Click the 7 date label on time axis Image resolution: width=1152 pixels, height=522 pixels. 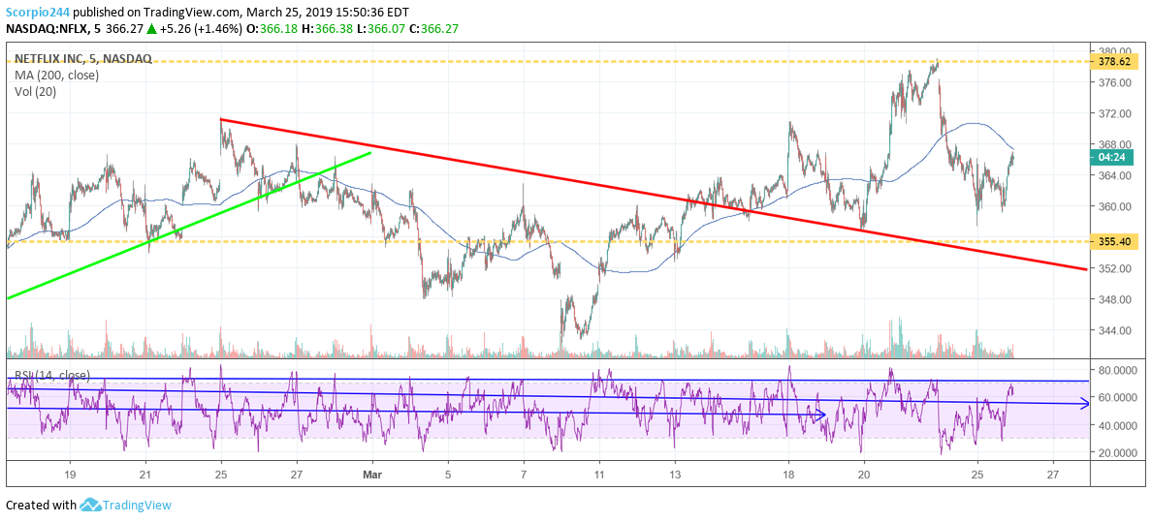(x=524, y=474)
